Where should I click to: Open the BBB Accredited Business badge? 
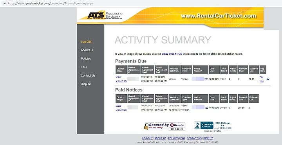(x=204, y=125)
